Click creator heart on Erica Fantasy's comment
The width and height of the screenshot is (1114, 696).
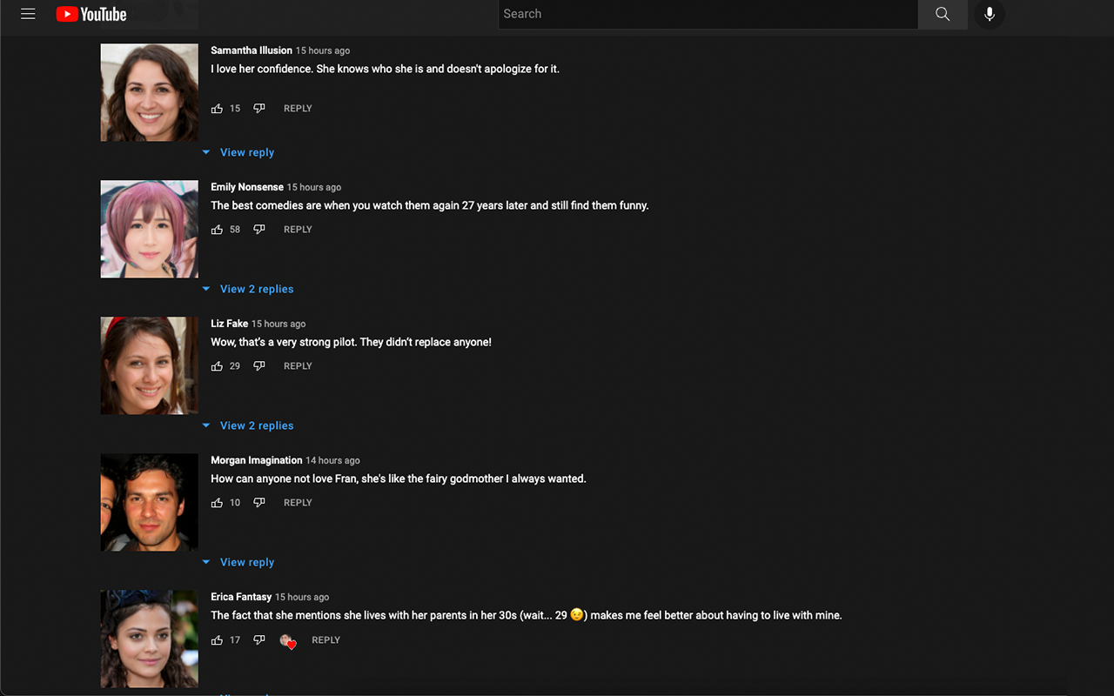click(x=287, y=641)
